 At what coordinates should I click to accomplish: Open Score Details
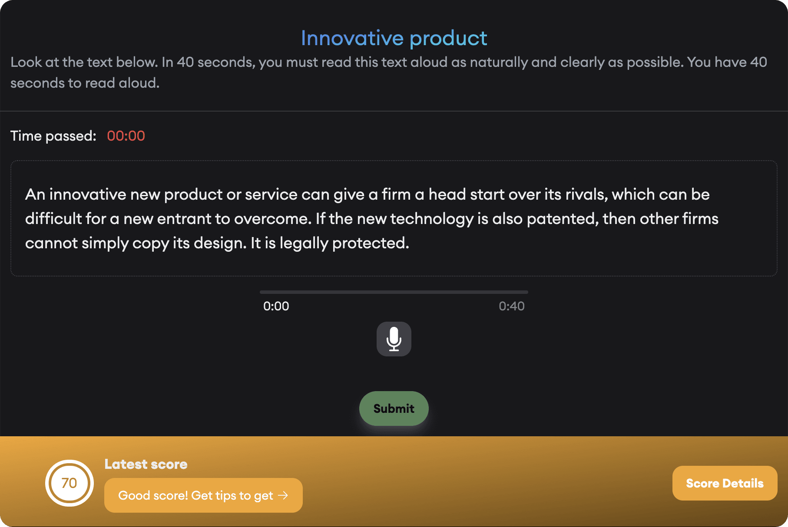724,483
